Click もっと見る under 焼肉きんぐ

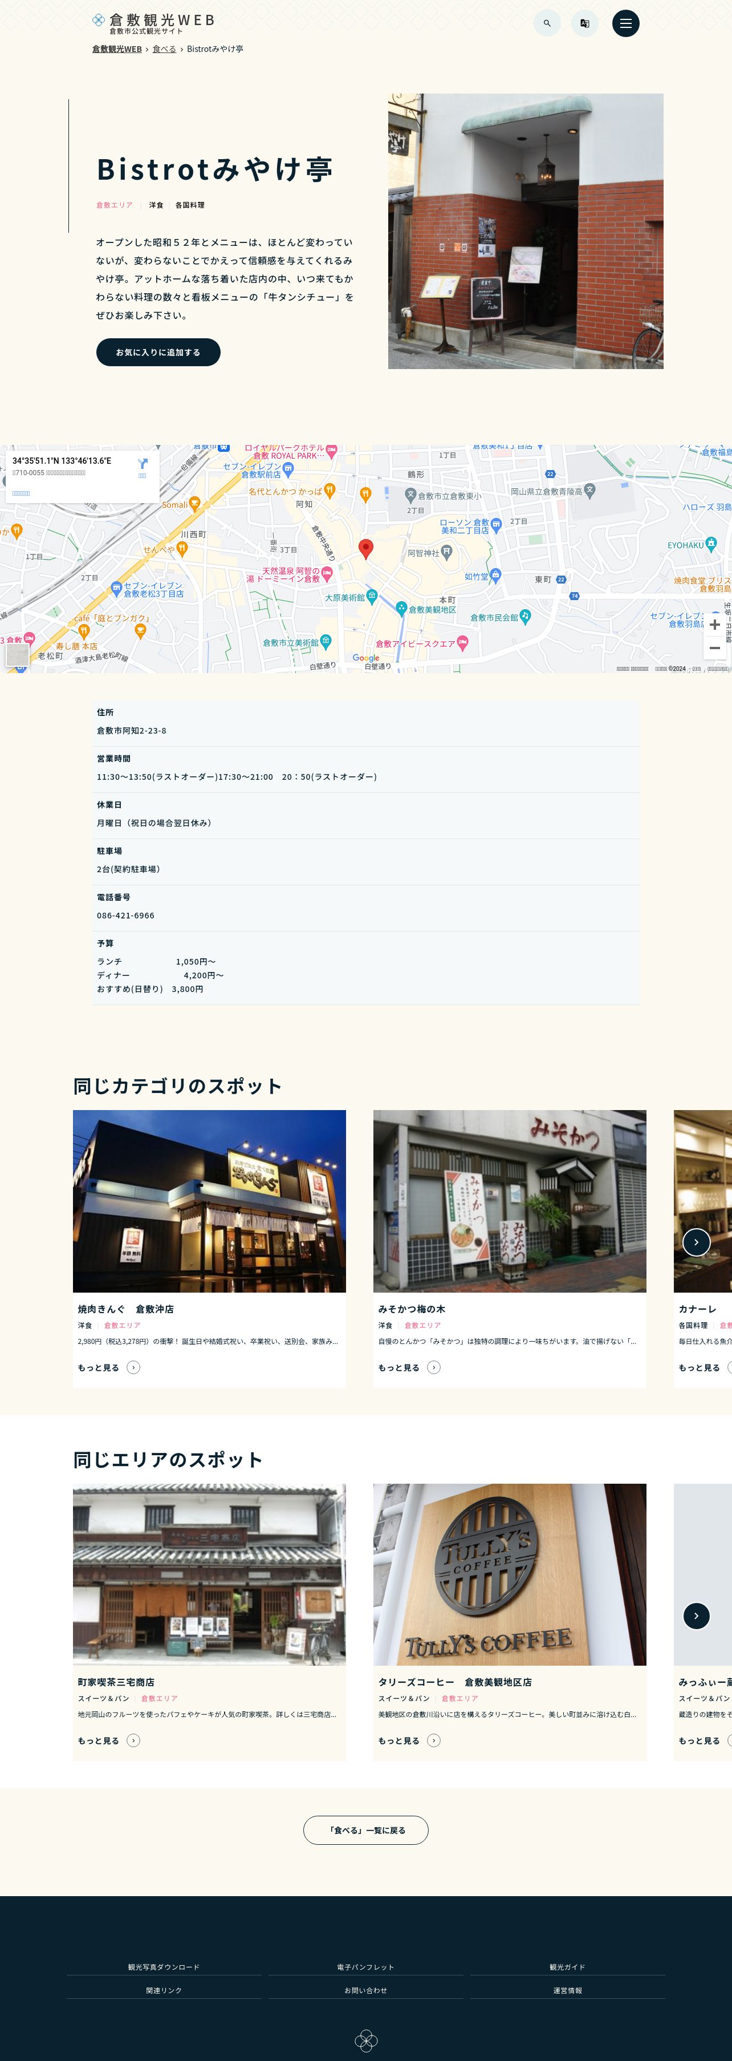click(109, 1367)
